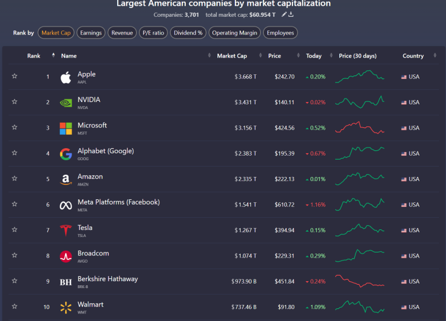This screenshot has height=321, width=446.
Task: Click Amazon's $2.335 T market cap
Action: click(x=245, y=179)
